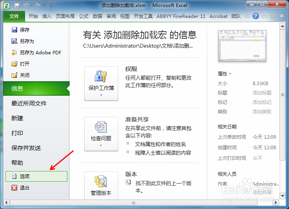Click the workbook close X in ribbon bar
Screen dimensions: 289x209
coord(282,16)
